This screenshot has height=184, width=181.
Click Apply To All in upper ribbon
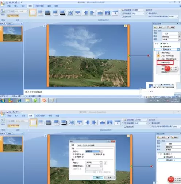coord(126,17)
